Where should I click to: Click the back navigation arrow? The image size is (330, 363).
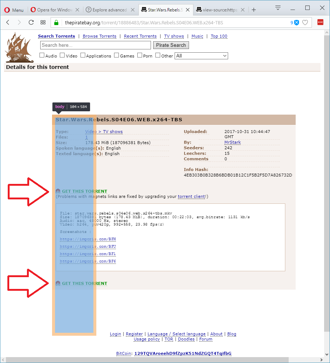(8, 22)
